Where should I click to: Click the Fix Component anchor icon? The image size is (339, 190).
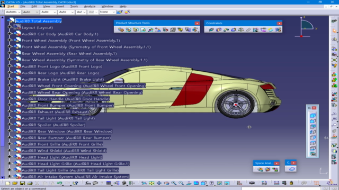241,30
